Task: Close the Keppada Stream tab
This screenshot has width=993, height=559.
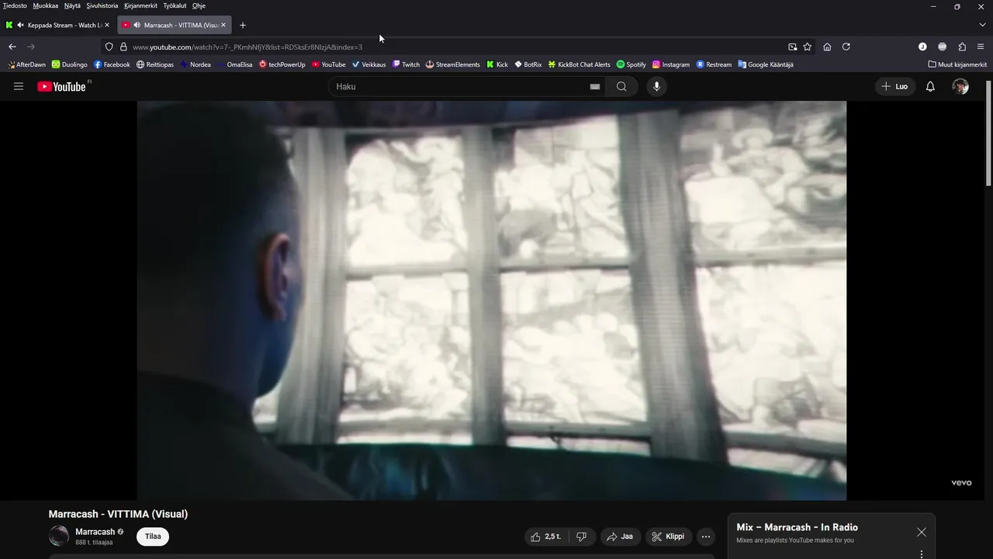Action: coord(107,25)
